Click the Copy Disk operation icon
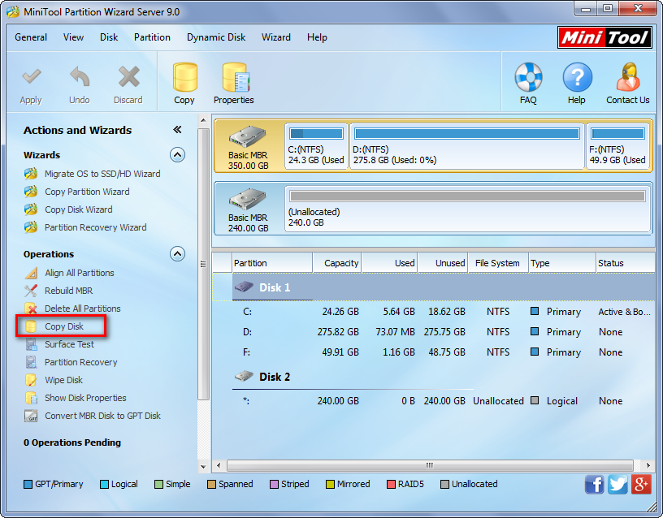 tap(31, 326)
